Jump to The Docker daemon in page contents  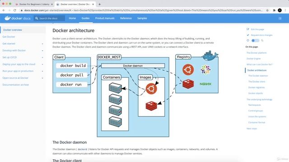258,76
